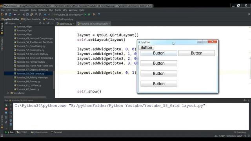Click the top-right Button in python window
Screen dimensions: 251x141
point(196,53)
